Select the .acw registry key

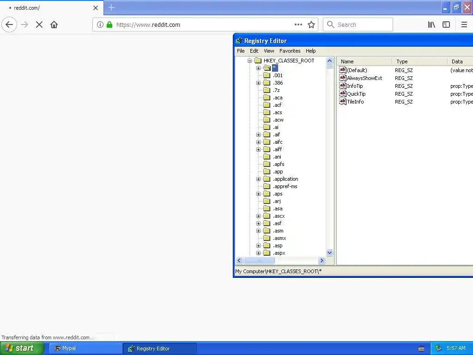coord(278,120)
